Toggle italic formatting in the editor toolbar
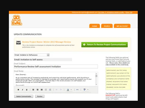The height and width of the screenshot is (108, 145). coord(23,90)
